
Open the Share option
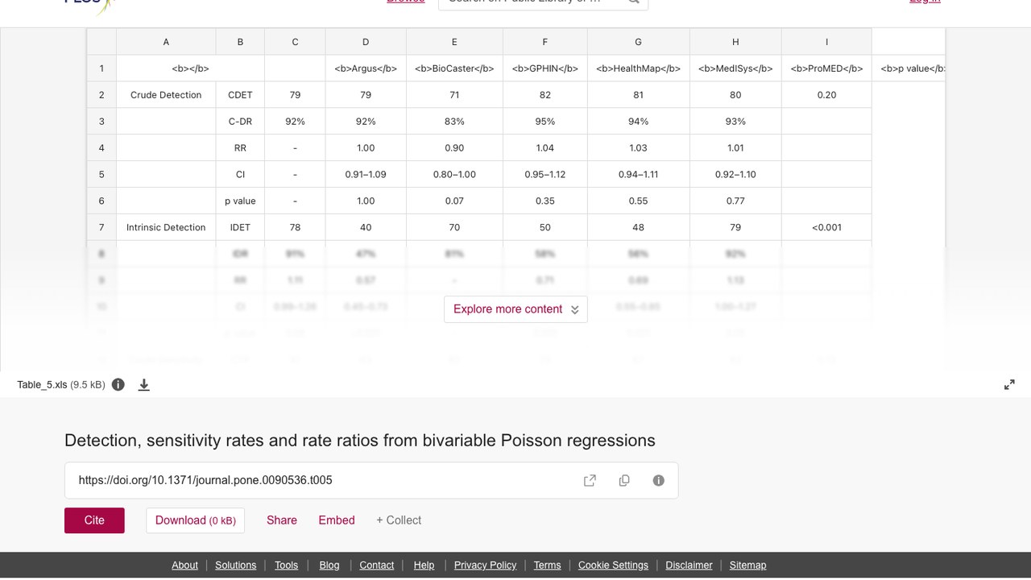point(282,520)
